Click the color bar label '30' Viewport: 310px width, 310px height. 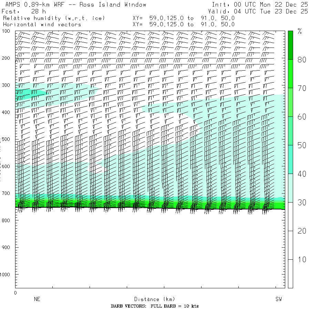click(x=302, y=203)
